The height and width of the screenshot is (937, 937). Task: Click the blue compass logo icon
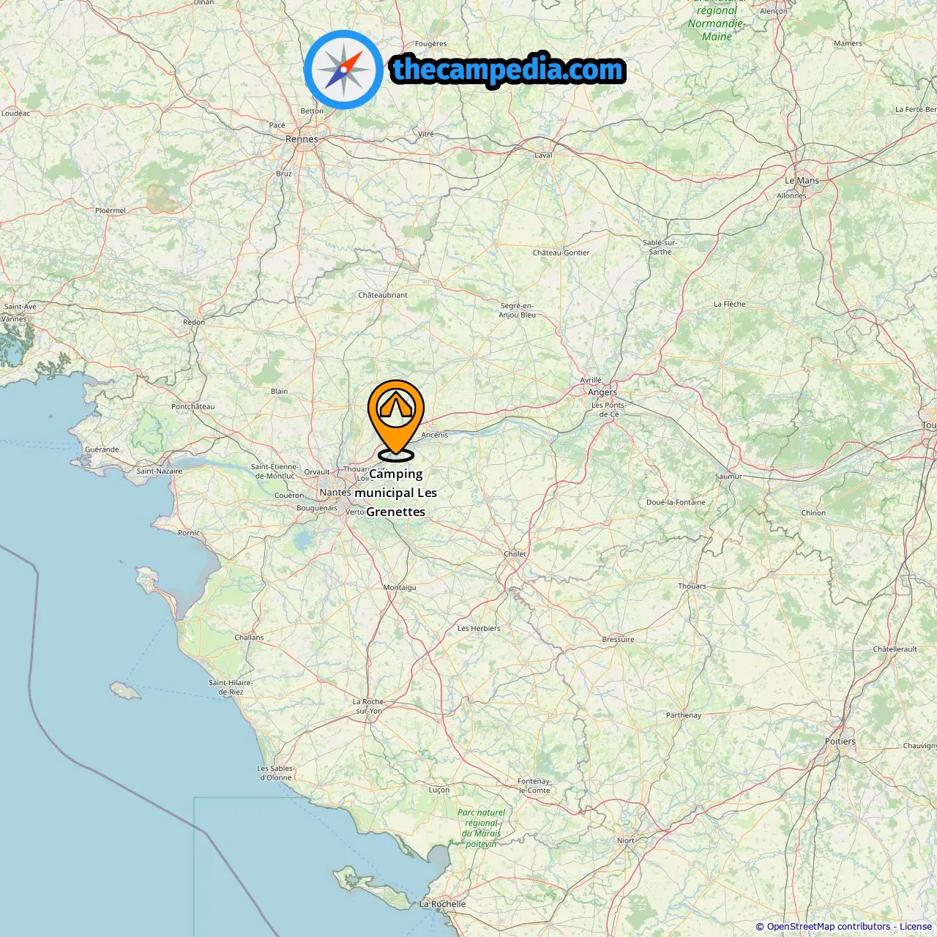point(343,70)
